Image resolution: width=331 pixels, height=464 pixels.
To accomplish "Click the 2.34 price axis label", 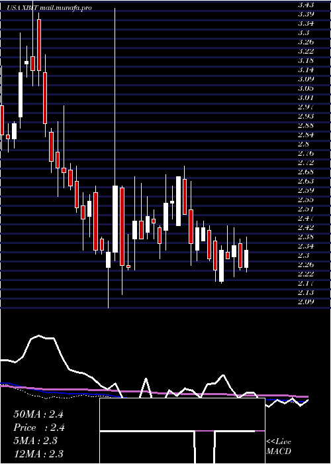I will point(306,246).
